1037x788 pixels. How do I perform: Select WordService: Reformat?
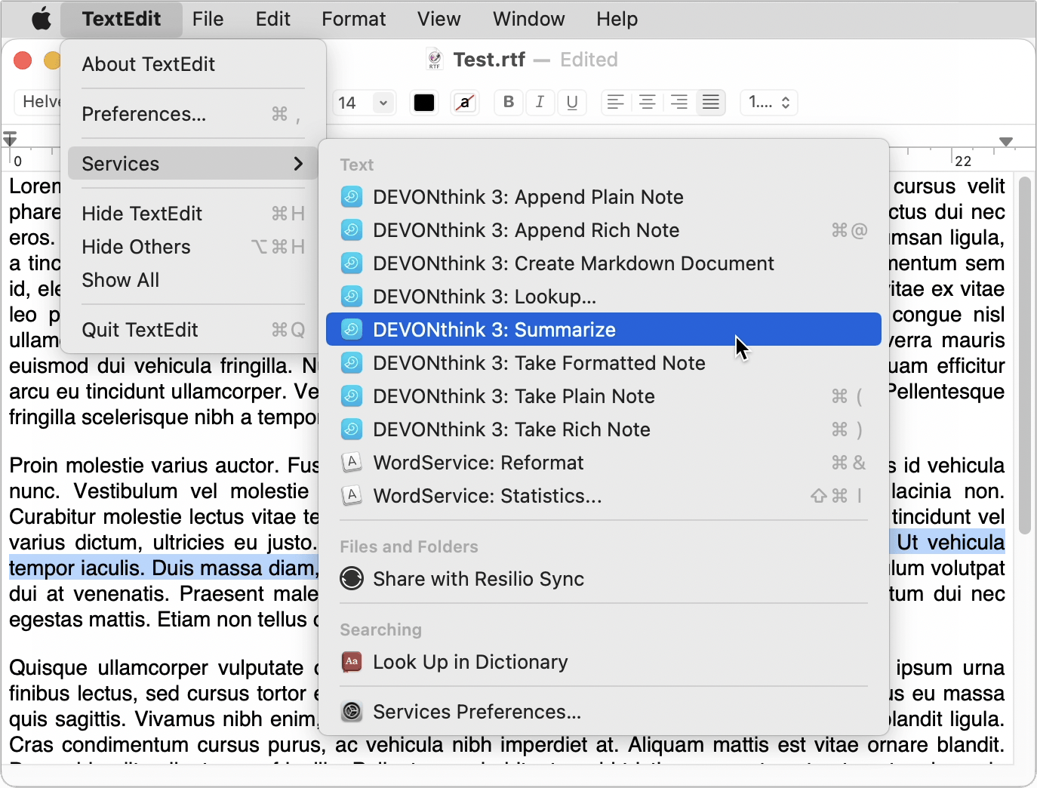point(604,463)
